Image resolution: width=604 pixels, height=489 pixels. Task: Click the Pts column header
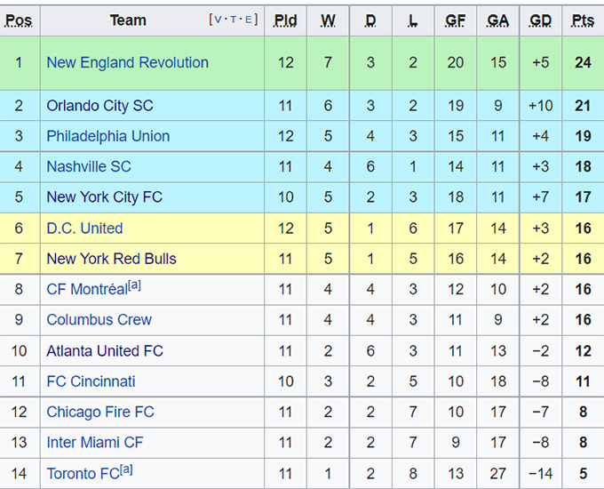pyautogui.click(x=583, y=20)
